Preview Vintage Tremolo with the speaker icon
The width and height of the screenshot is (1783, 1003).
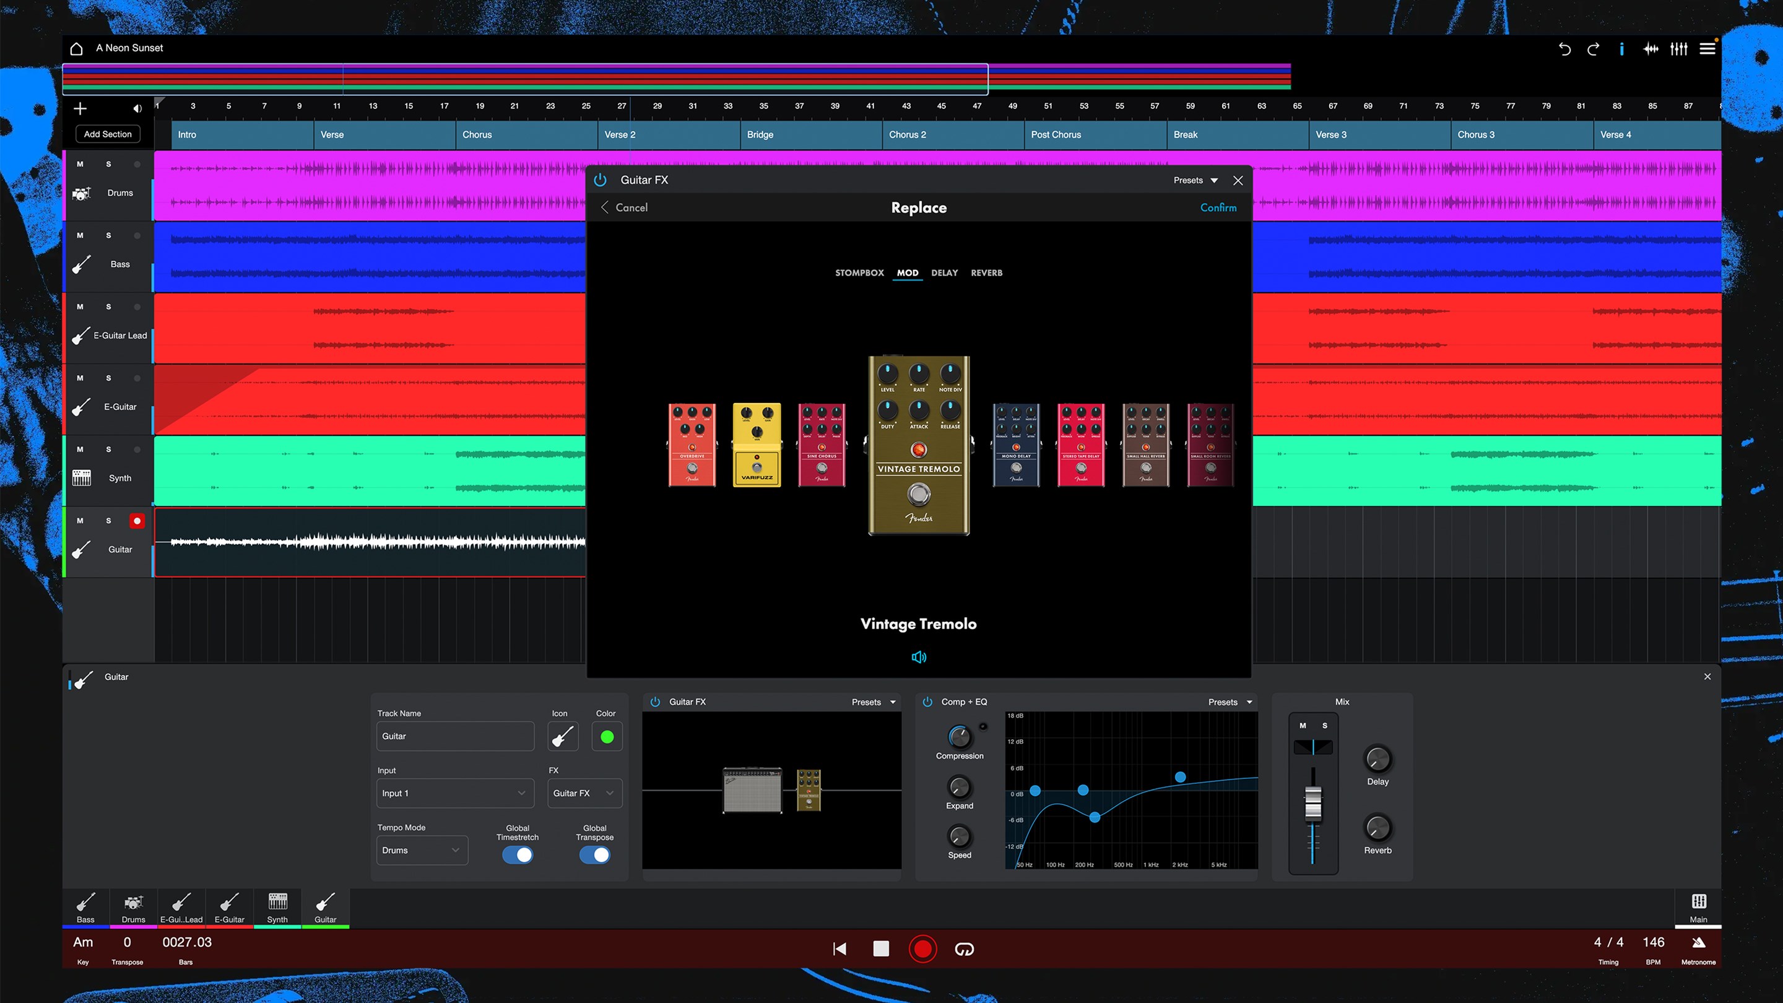pyautogui.click(x=919, y=657)
